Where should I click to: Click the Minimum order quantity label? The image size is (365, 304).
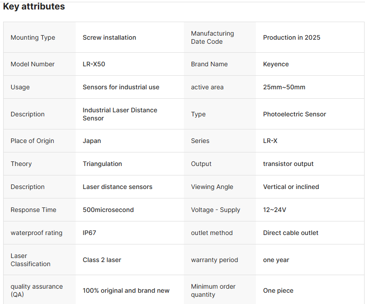213,290
